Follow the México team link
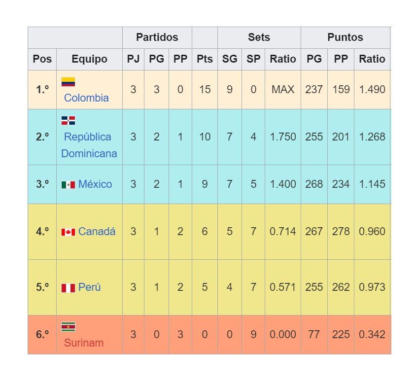 tap(95, 184)
